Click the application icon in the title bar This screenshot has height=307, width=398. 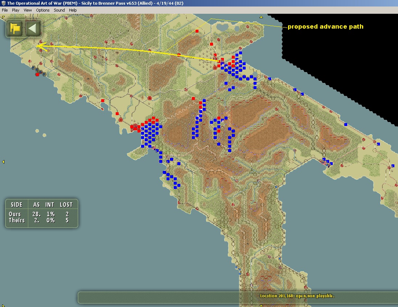tap(3, 3)
